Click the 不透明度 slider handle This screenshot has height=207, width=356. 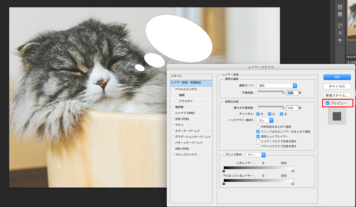click(283, 92)
